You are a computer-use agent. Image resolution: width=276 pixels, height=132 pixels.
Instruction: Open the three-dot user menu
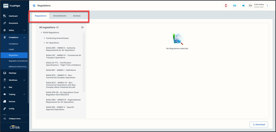pos(267,5)
